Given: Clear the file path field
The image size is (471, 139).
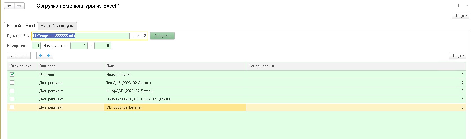Looking at the screenshot, I should [x=138, y=36].
